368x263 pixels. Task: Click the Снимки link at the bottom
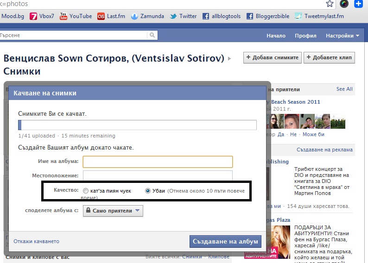pyautogui.click(x=192, y=257)
